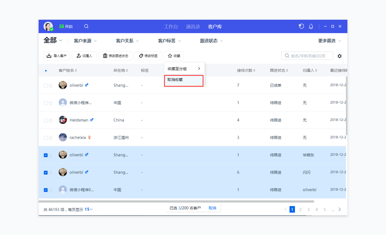Screen dimensions: 386x235
Task: Sort by 所在地 column
Action: [x=120, y=70]
